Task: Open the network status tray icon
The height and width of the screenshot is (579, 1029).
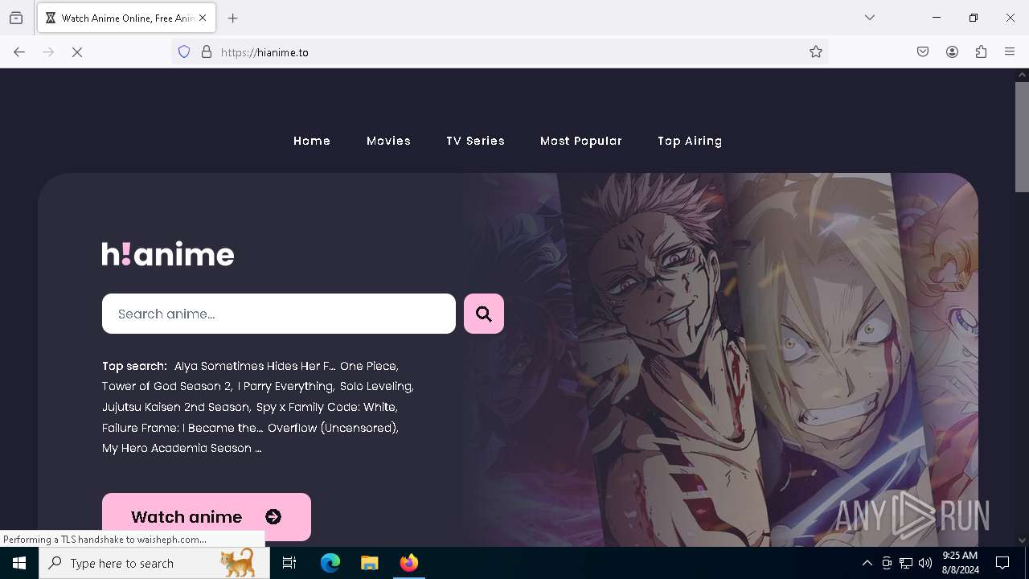Action: click(906, 563)
